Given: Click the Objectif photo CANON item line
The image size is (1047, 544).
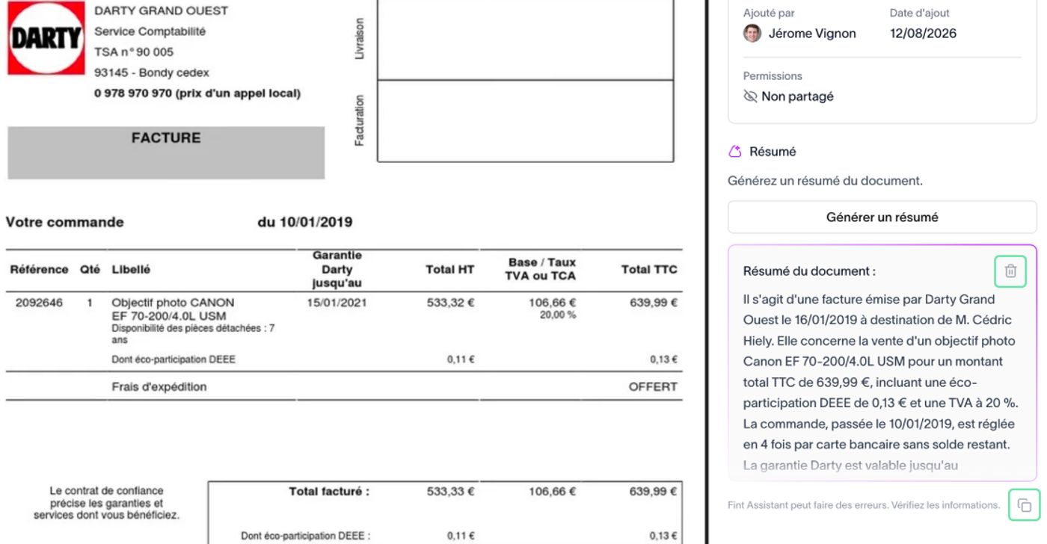Looking at the screenshot, I should 173,303.
